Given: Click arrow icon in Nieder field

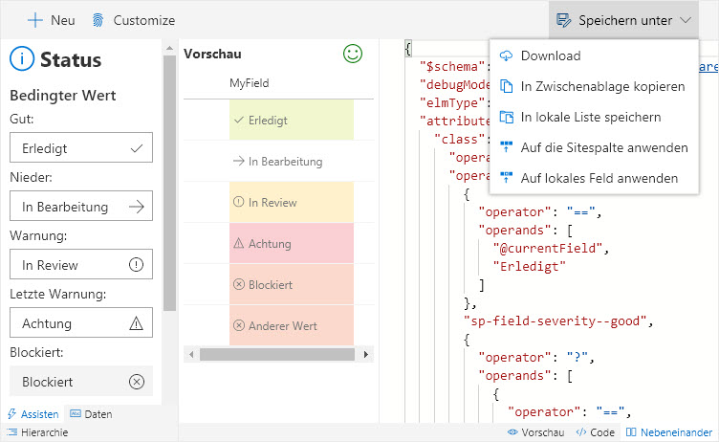Looking at the screenshot, I should [x=136, y=207].
